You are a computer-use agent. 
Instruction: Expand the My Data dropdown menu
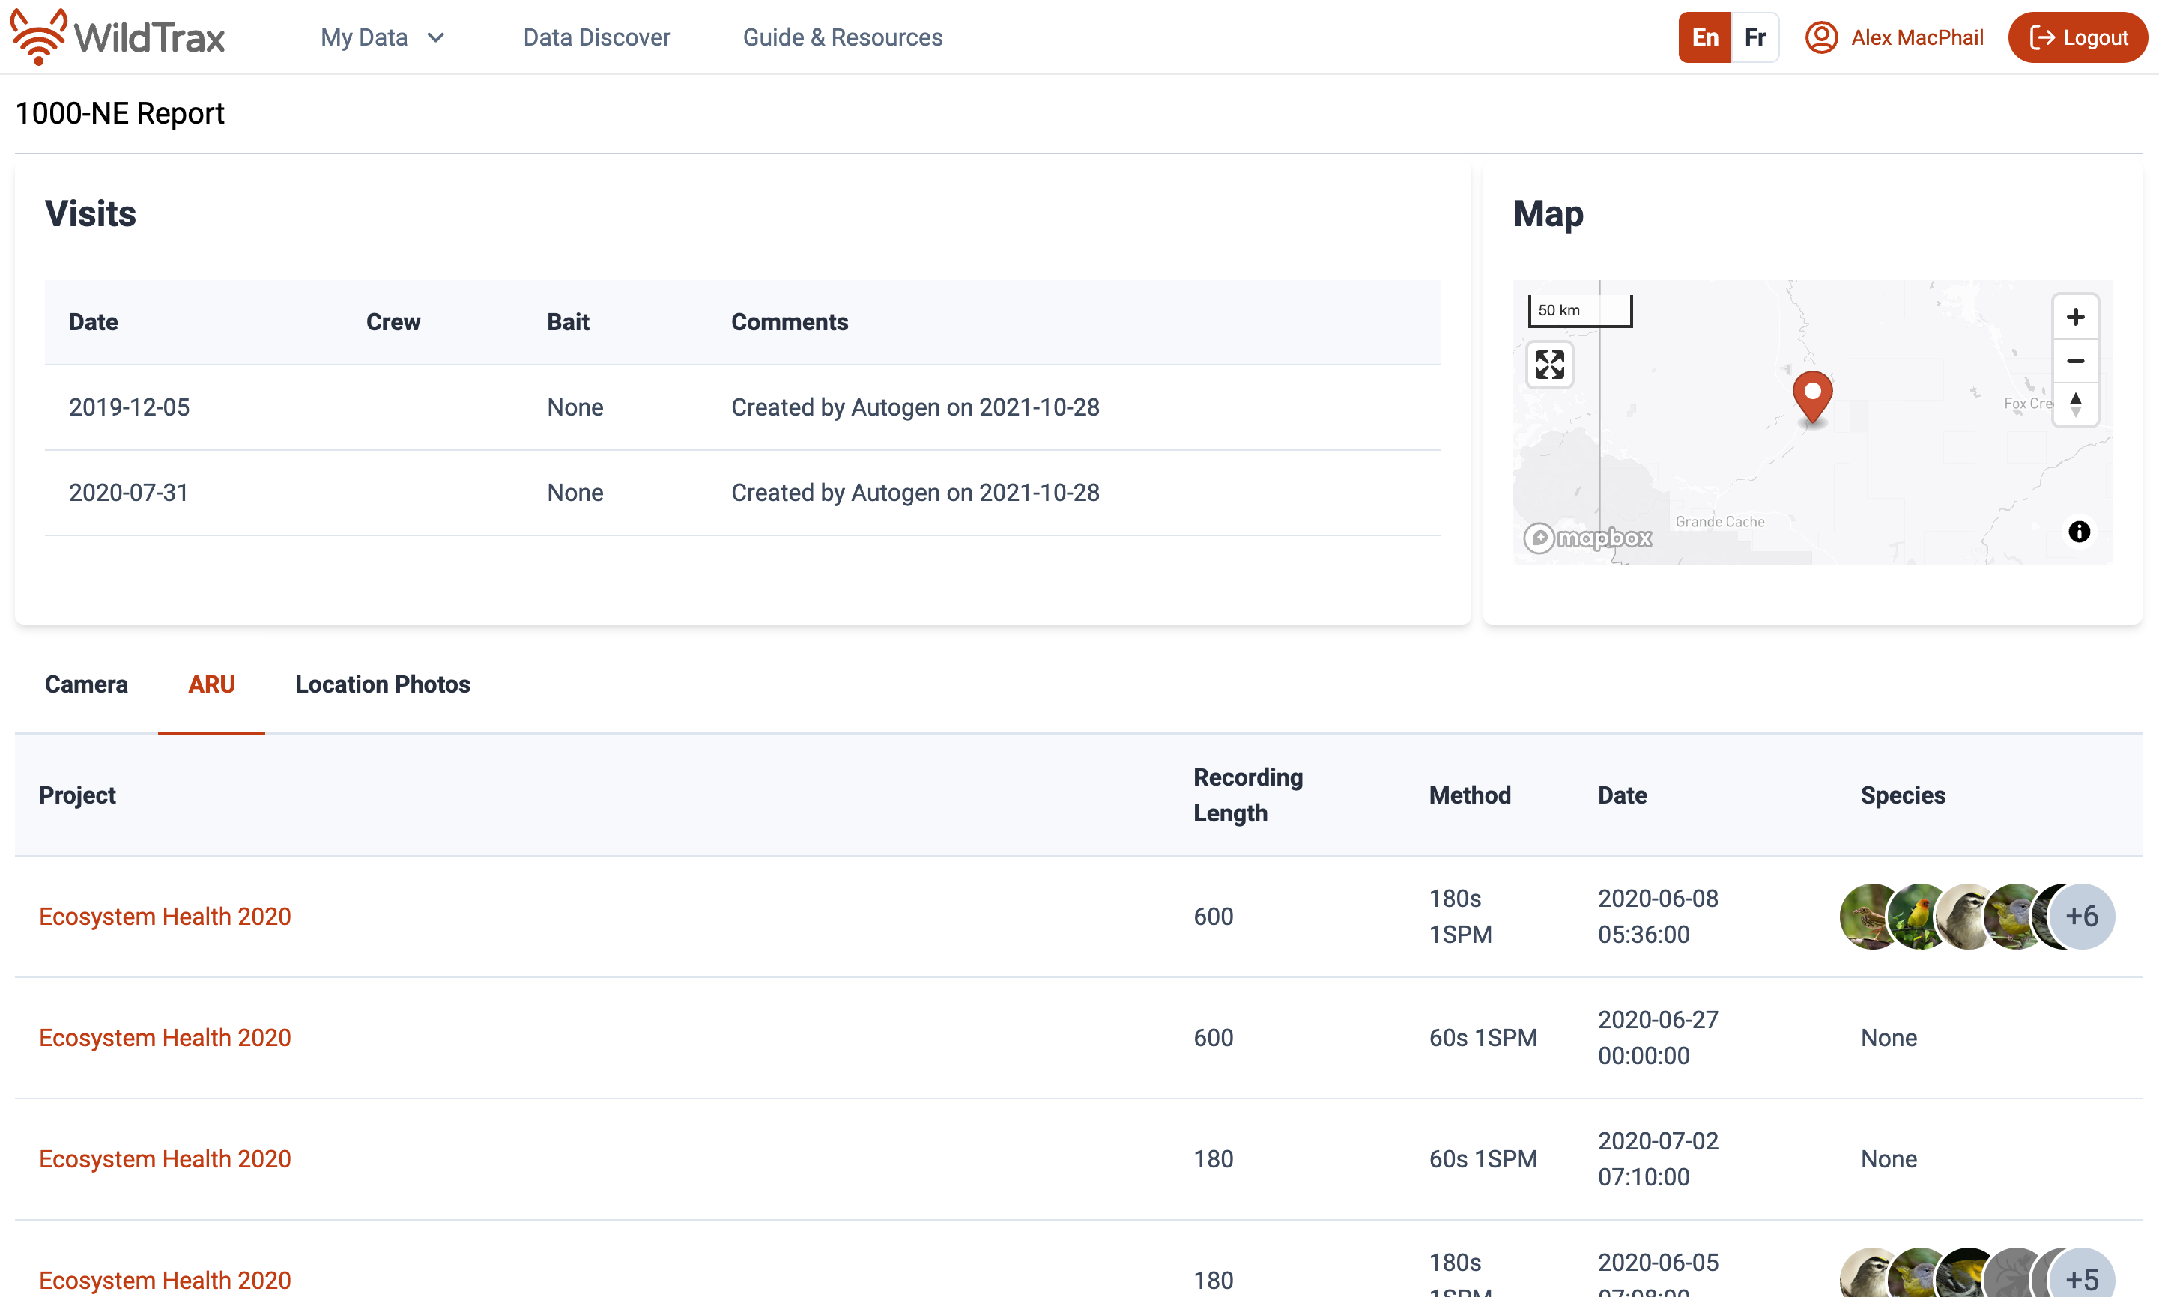(383, 37)
